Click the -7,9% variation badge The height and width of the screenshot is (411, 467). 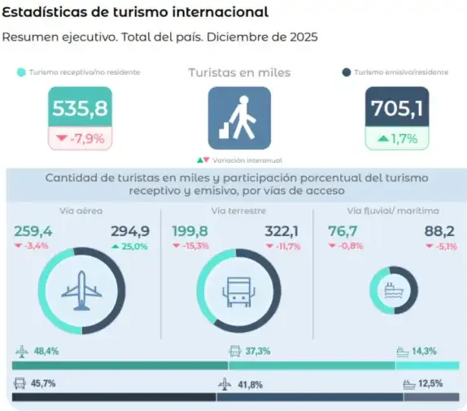(80, 138)
